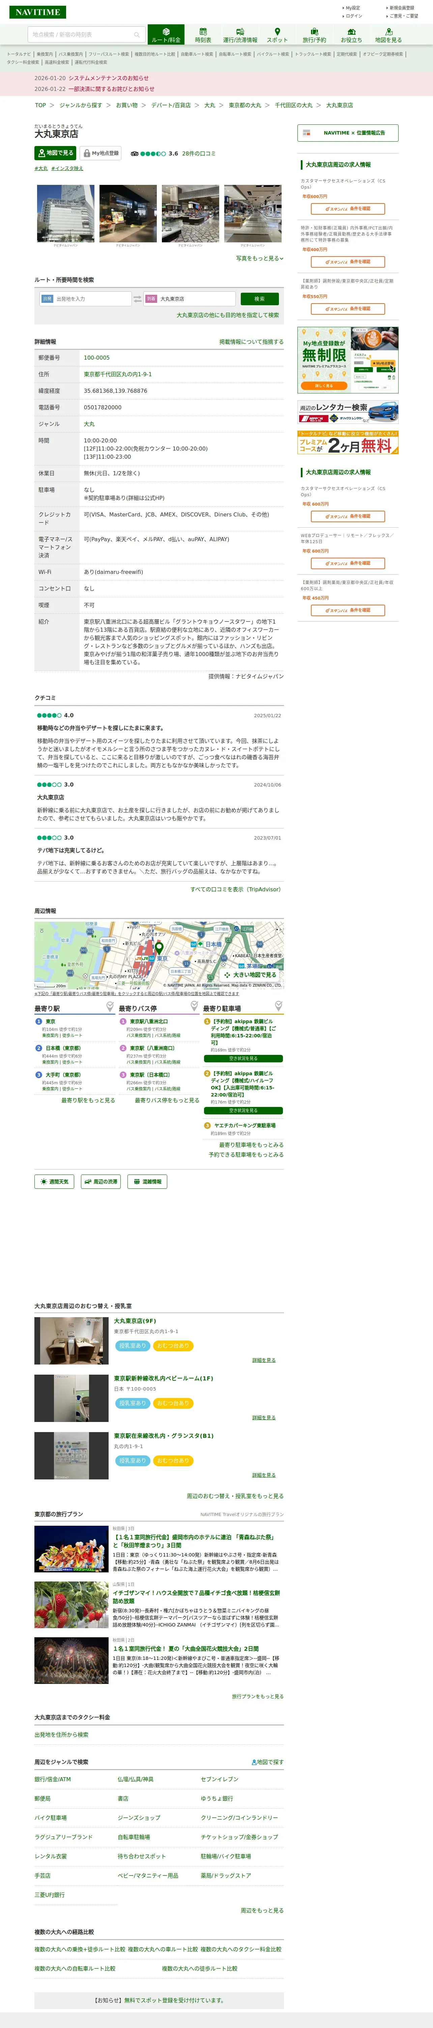Click the 周辺の渋滞 traffic button
This screenshot has width=433, height=2028.
pos(100,1181)
